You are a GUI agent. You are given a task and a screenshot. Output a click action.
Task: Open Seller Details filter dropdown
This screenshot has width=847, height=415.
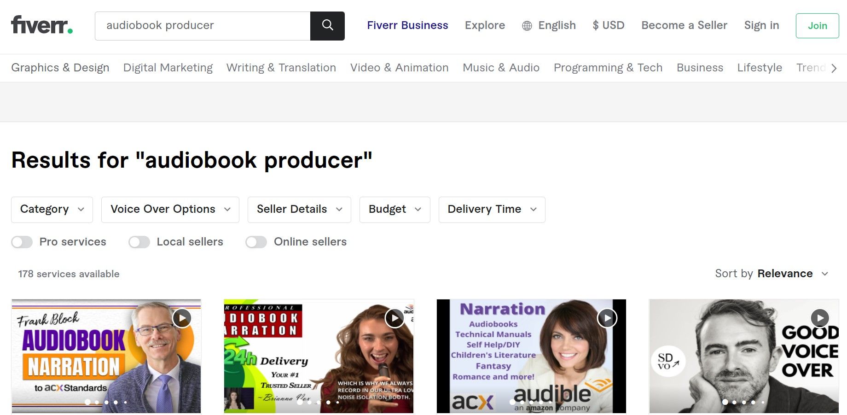pos(299,210)
